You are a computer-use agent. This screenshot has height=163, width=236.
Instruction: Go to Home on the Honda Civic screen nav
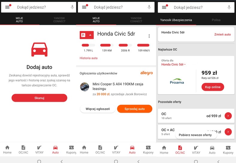[84, 150]
